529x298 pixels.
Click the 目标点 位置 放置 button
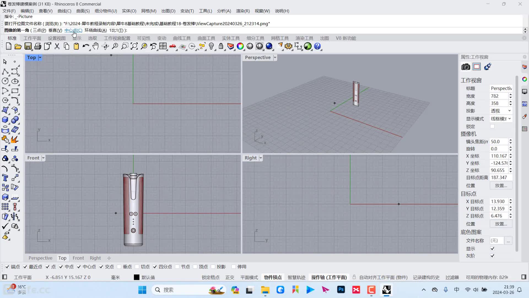501,224
